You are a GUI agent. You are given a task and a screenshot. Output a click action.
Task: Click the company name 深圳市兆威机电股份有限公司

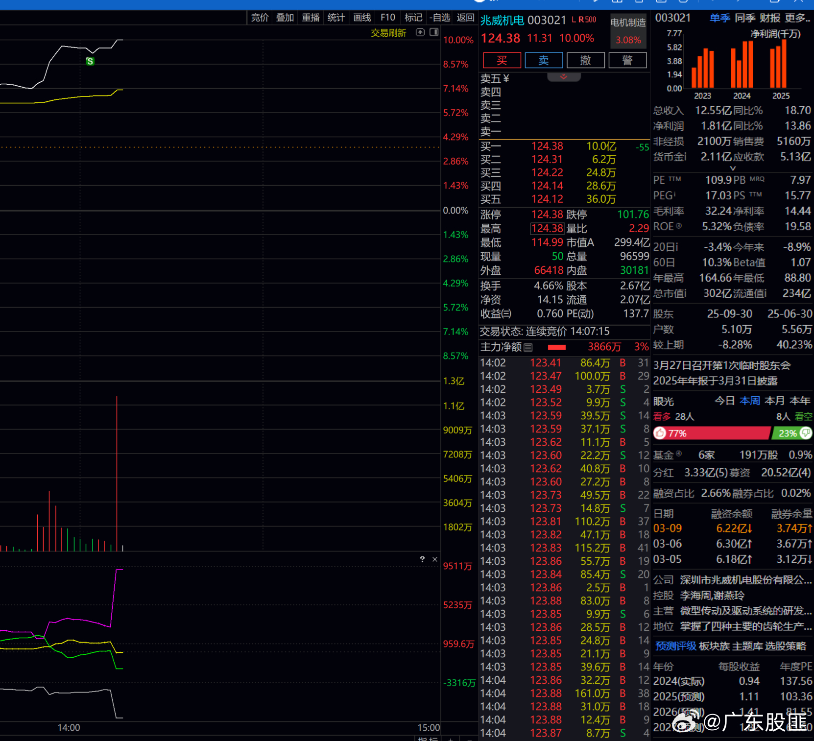746,580
